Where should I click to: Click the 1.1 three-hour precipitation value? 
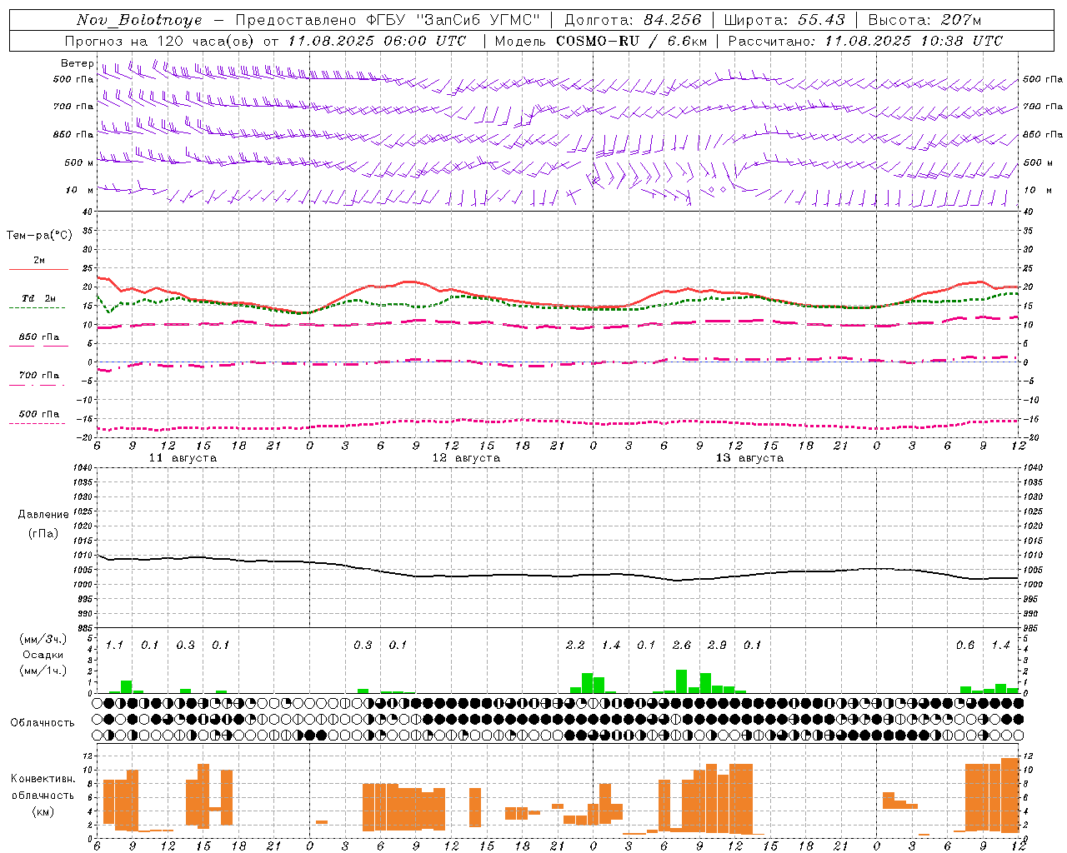[114, 645]
